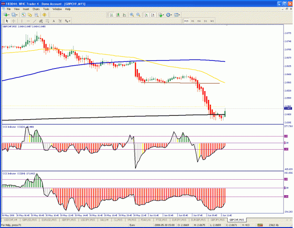This screenshot has width=294, height=228.
Task: Select the text label tool
Action: [x=60, y=21]
